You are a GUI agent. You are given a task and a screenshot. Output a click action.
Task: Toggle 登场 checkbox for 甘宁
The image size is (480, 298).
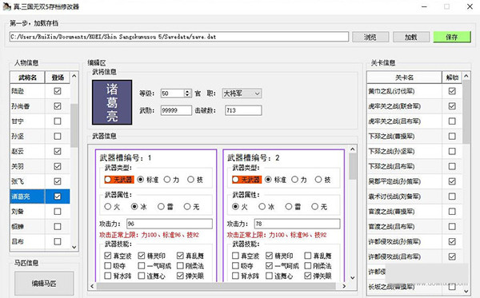58,121
